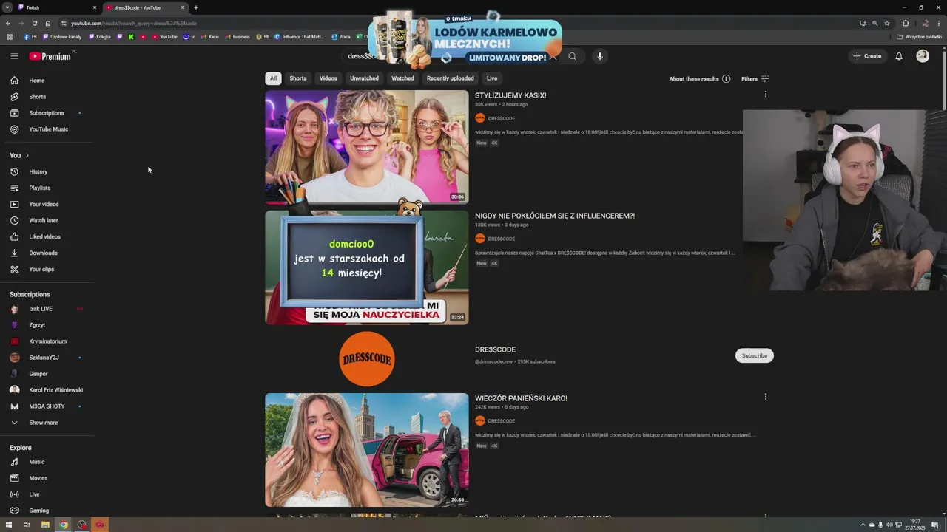The height and width of the screenshot is (532, 947).
Task: Open options menu for STYLIZUJEMY KASIX video
Action: [x=766, y=94]
